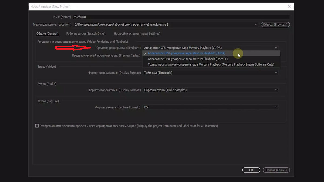Click the Browse button
Screen dimensions: 324x182
pyautogui.click(x=275, y=25)
